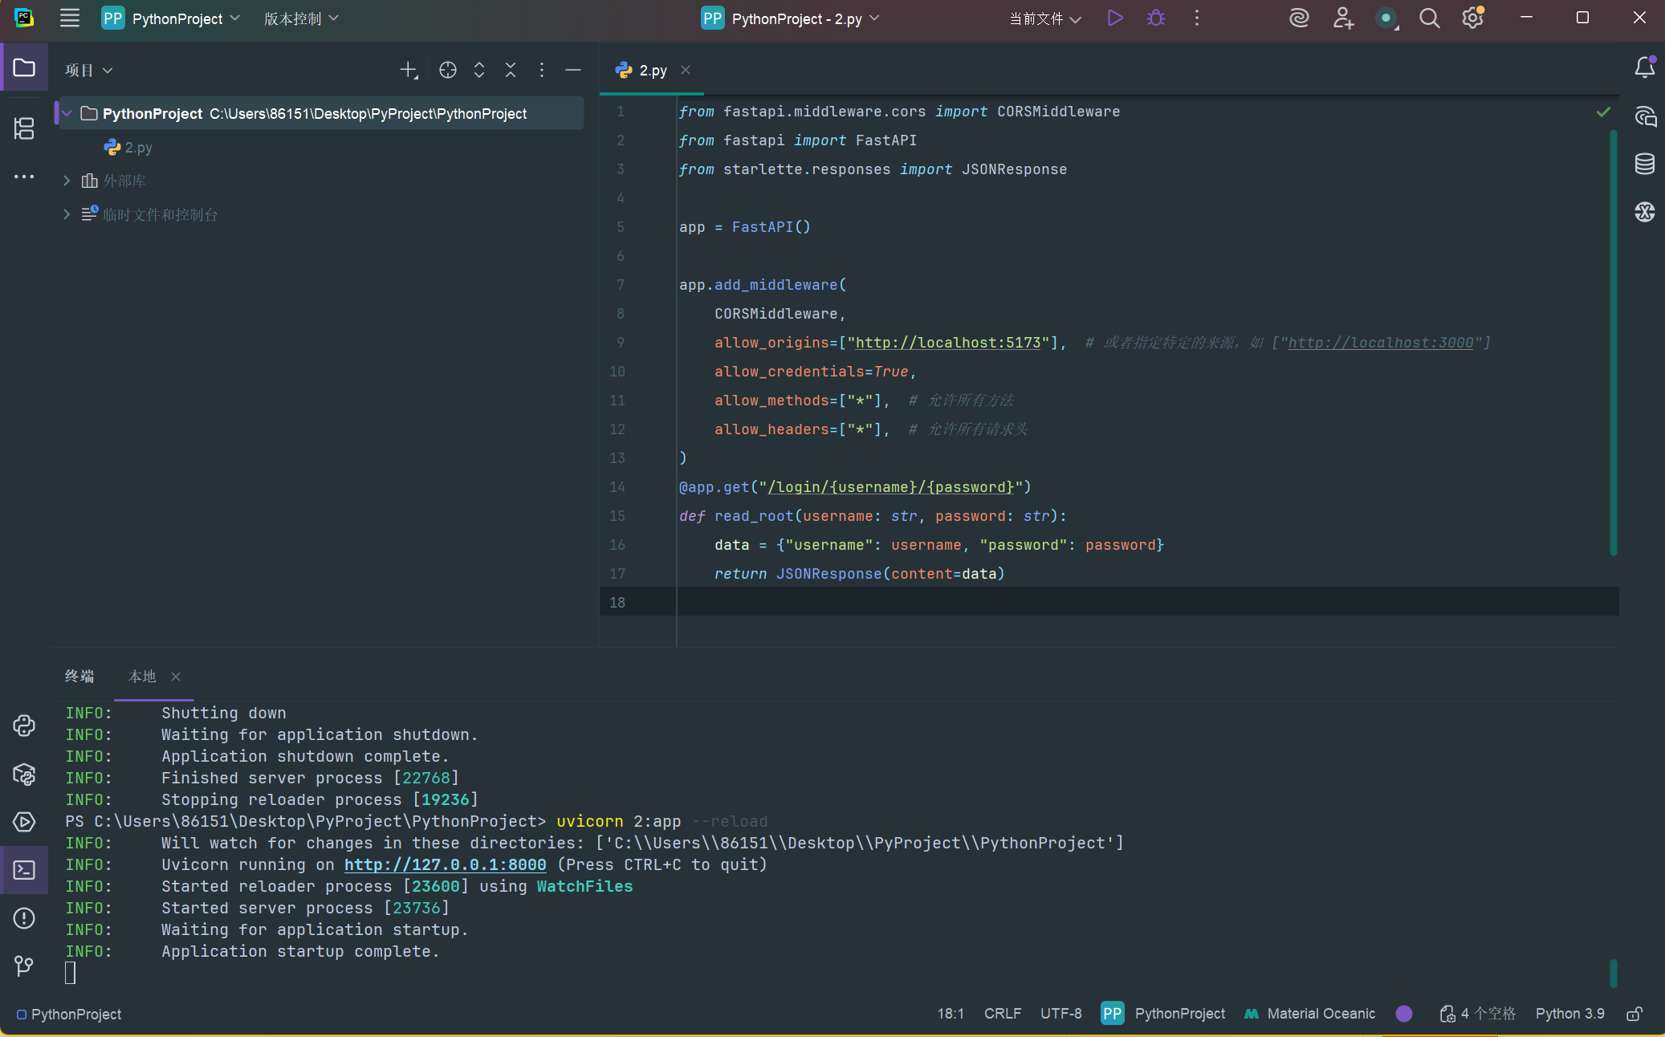Screen dimensions: 1665x1037
Task: Run the current file
Action: click(1115, 18)
